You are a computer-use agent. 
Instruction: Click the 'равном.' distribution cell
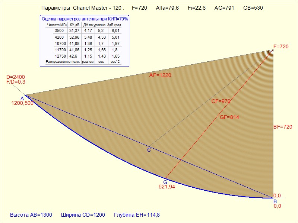click(88, 62)
